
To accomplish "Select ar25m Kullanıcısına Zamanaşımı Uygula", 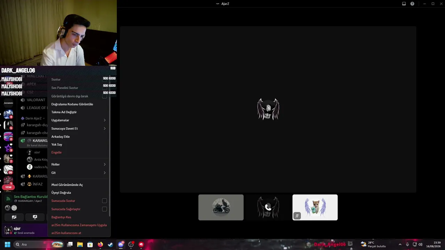I will point(79,225).
